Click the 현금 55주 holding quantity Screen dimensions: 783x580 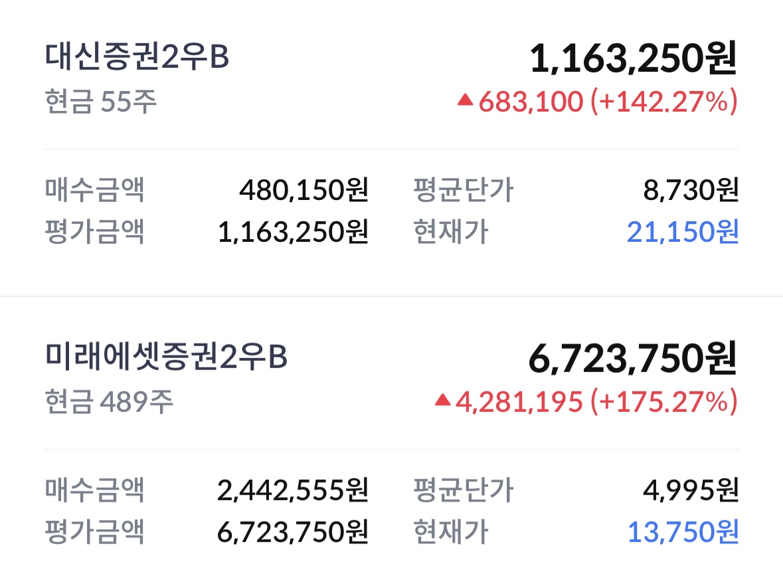(101, 102)
